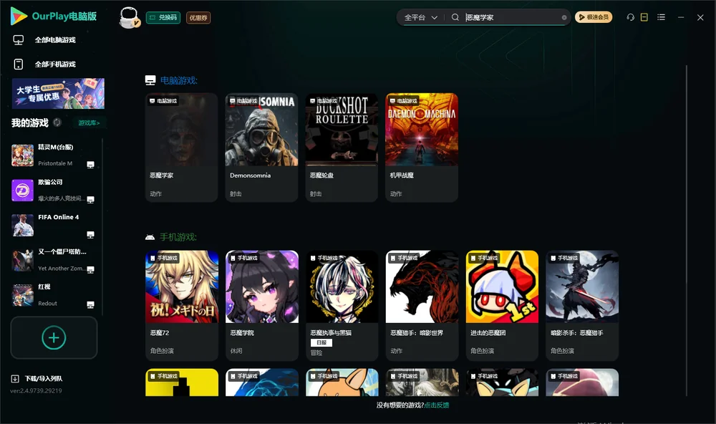Viewport: 716px width, 424px height.
Task: Open the 极速会员 VIP membership button
Action: [x=594, y=17]
